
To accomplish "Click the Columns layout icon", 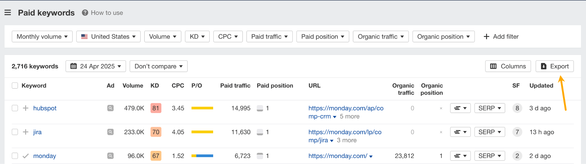I will pos(493,66).
